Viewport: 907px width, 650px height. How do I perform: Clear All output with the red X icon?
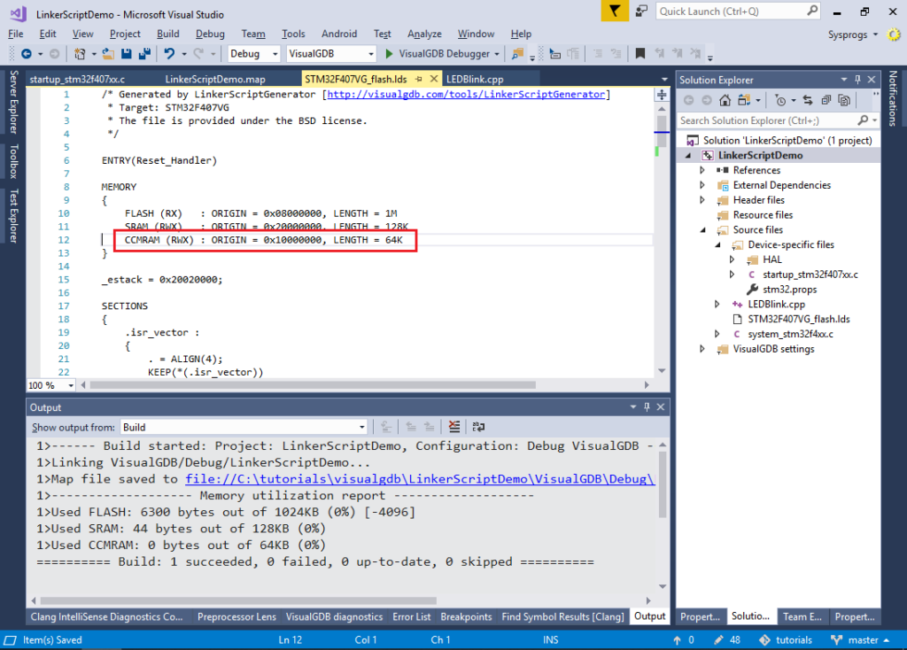click(x=454, y=426)
